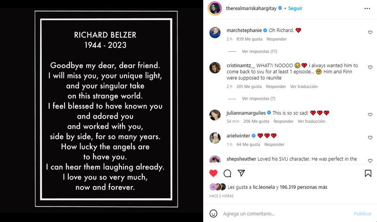
Task: Click the Seguir follow button
Action: [x=295, y=8]
